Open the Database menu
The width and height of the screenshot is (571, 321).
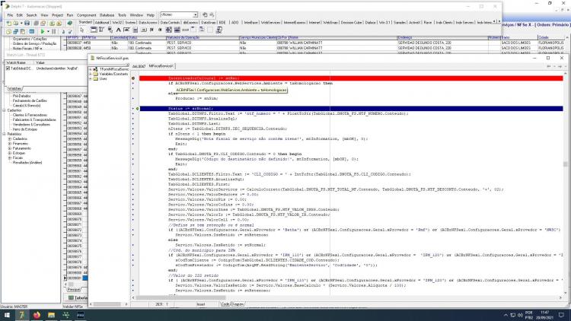tap(107, 15)
